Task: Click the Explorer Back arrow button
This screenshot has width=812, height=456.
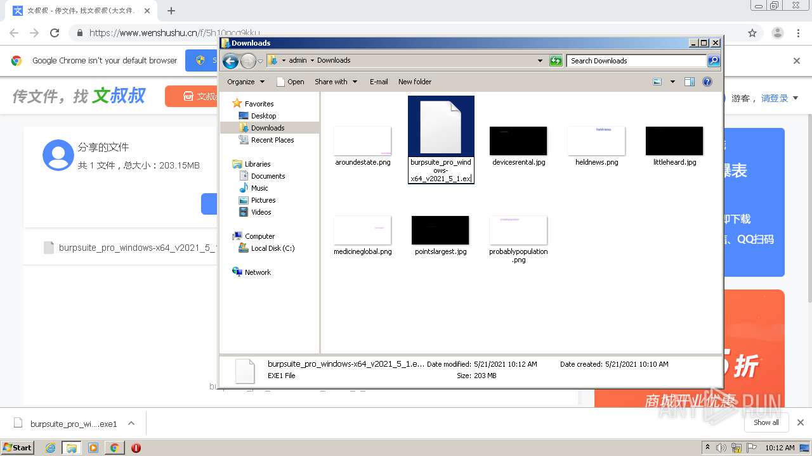Action: (x=230, y=61)
